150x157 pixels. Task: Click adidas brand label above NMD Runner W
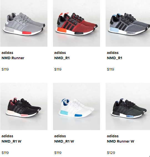[113, 136]
